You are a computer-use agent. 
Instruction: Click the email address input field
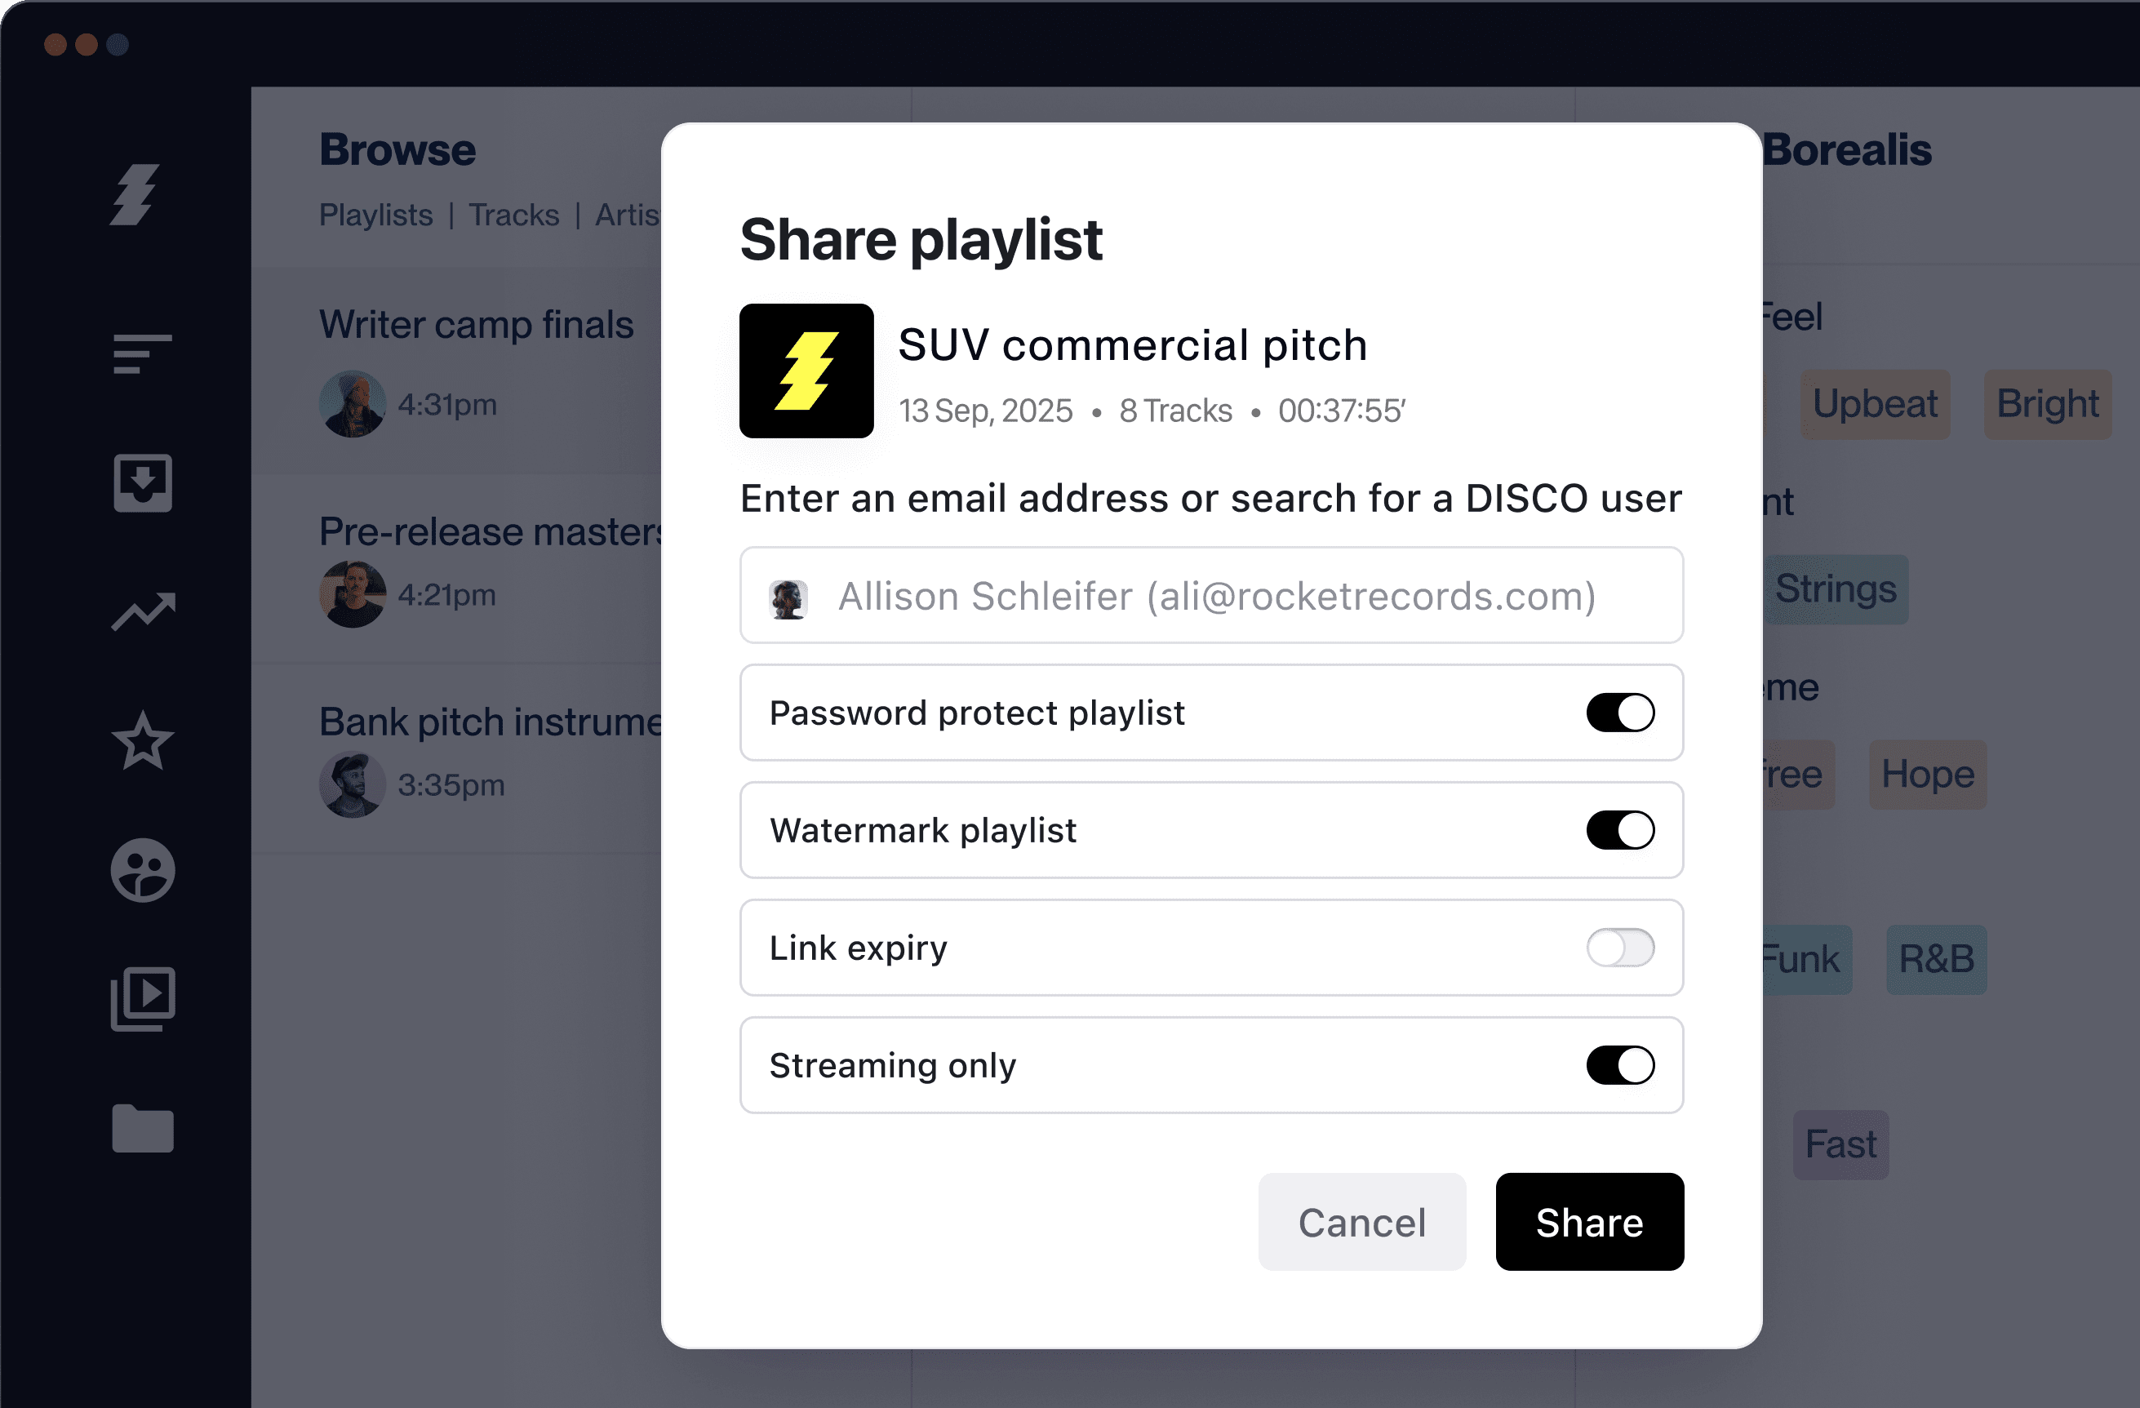pyautogui.click(x=1210, y=595)
